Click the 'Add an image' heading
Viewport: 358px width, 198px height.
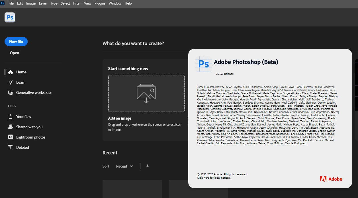coord(120,118)
